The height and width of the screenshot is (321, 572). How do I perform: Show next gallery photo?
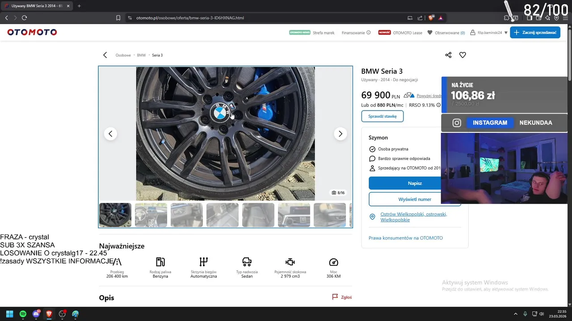(341, 134)
